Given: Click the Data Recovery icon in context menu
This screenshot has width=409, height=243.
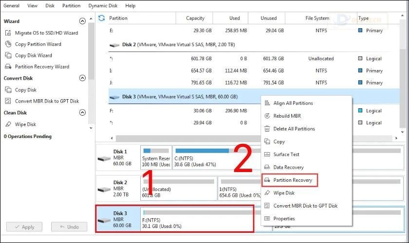Looking at the screenshot, I should click(x=267, y=167).
